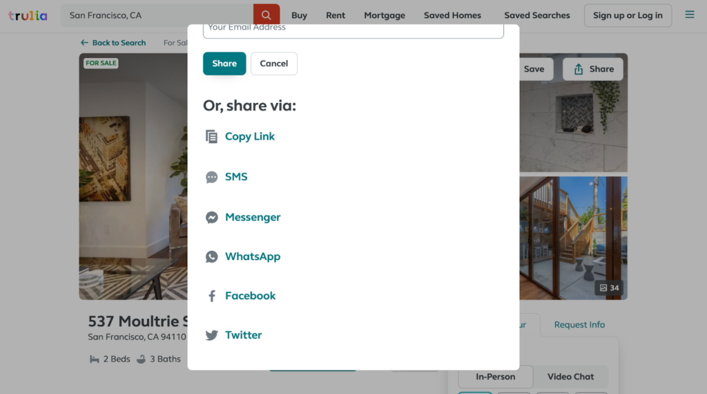The height and width of the screenshot is (394, 707).
Task: Share listing via WhatsApp
Action: tap(253, 256)
